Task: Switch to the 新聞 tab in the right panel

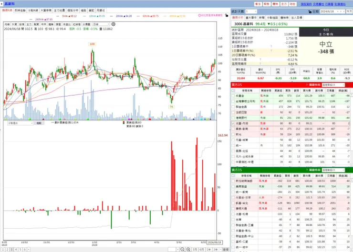Action: 261,18
